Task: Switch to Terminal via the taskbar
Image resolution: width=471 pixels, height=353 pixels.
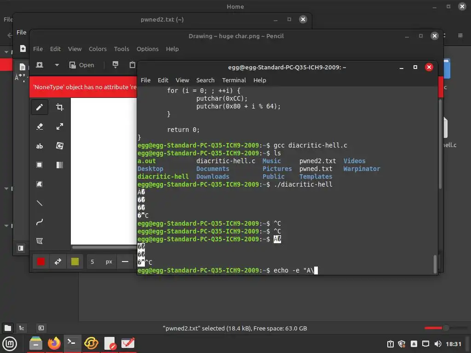Action: pyautogui.click(x=72, y=343)
